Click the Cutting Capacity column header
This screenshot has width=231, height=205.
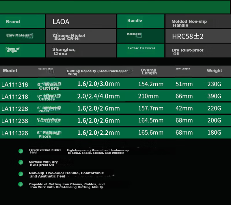point(97,72)
